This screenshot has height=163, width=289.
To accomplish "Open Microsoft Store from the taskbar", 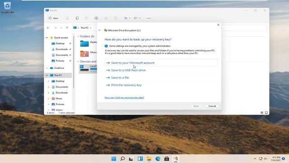I will pos(167,159).
